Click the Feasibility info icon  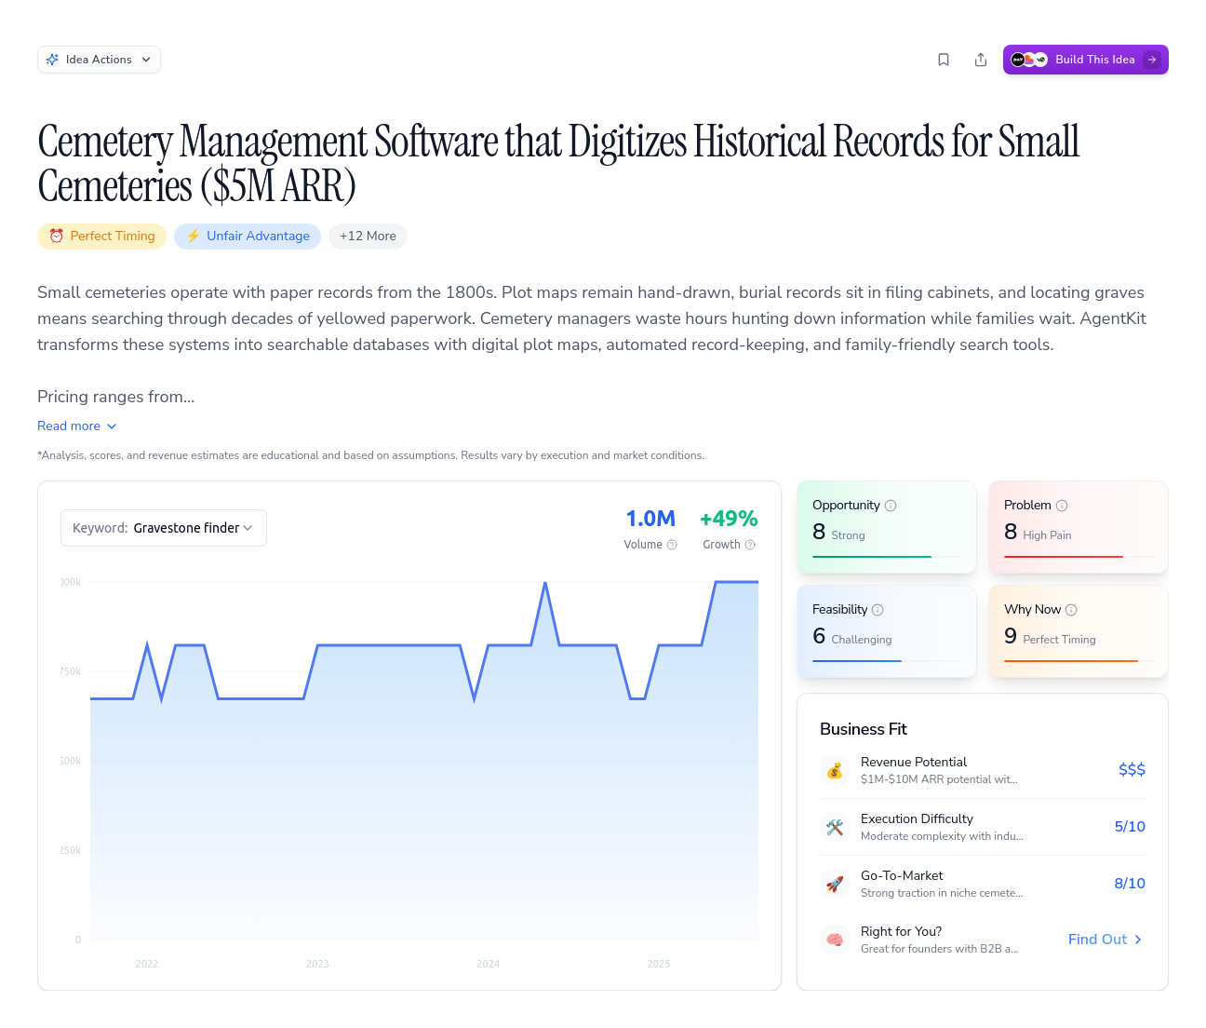click(878, 610)
